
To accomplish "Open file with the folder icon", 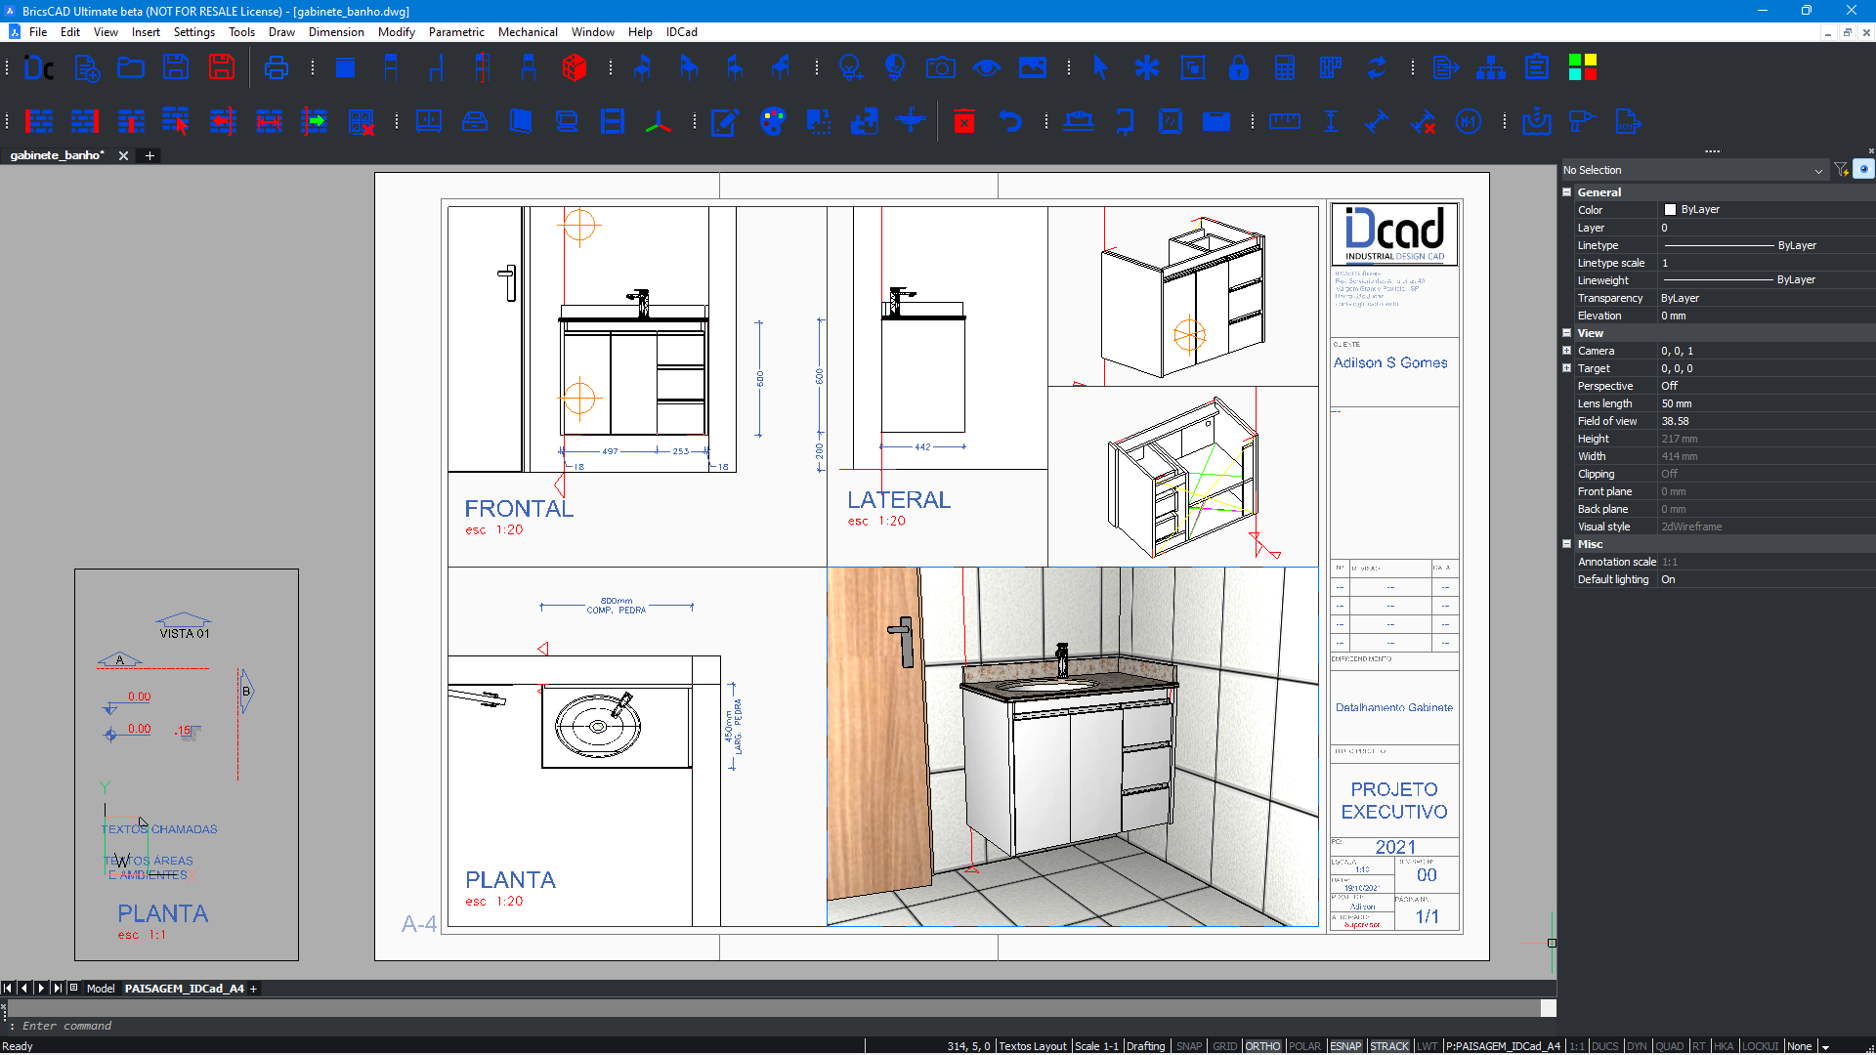I will coord(131,67).
